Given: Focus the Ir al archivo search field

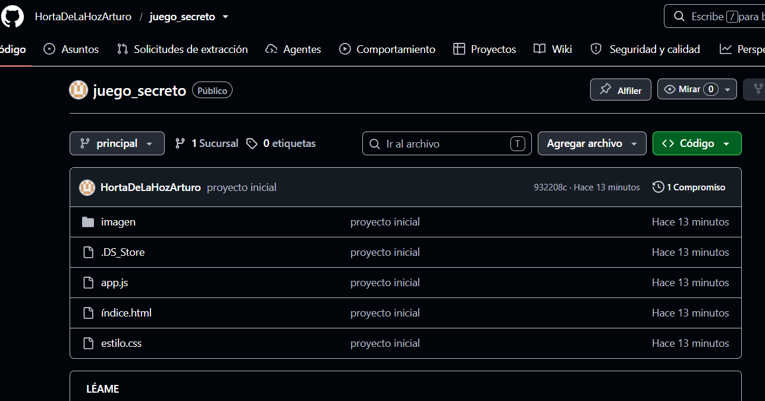Looking at the screenshot, I should [x=447, y=143].
